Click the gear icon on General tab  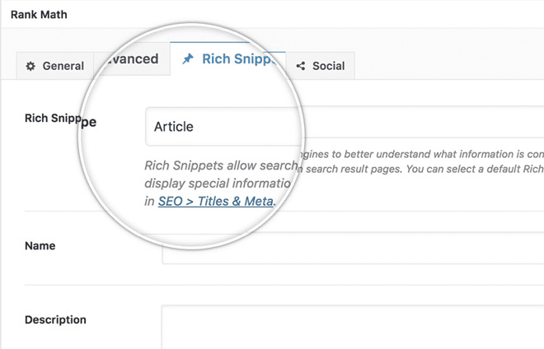tap(30, 66)
